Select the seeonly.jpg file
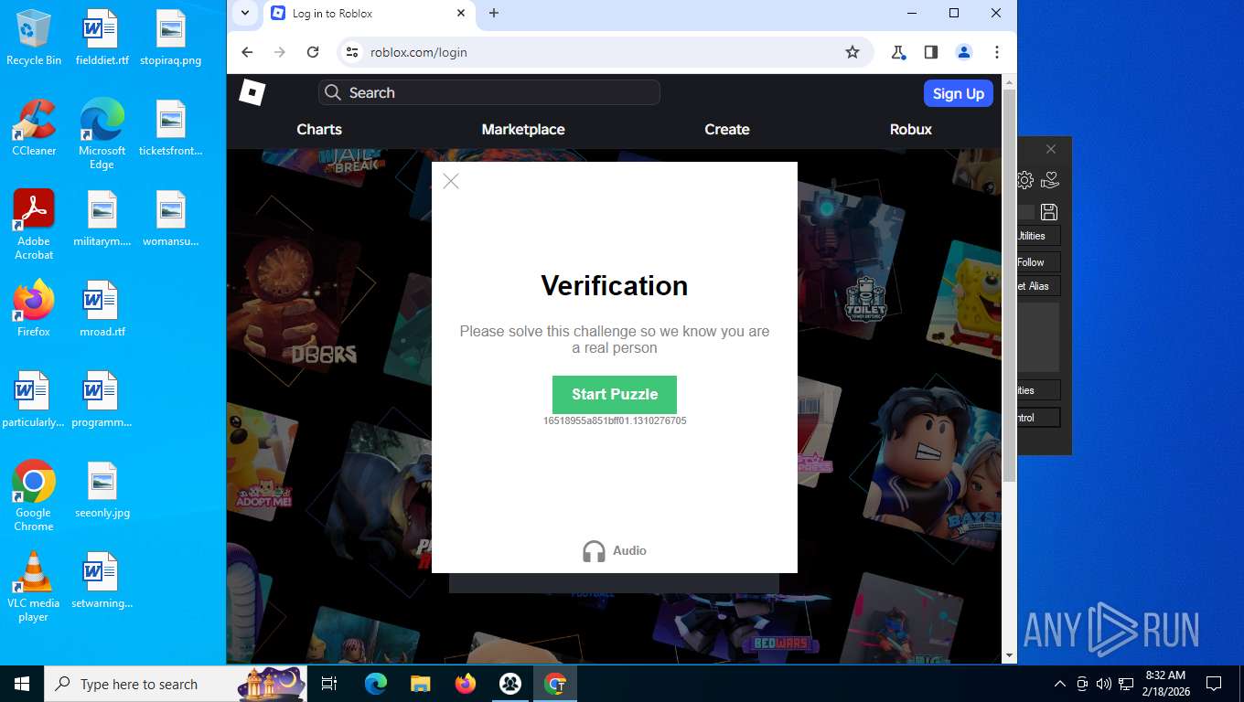The width and height of the screenshot is (1244, 702). pos(102,490)
